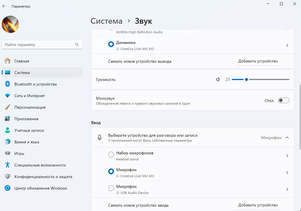Screen dimensions: 301x211
Task: Click the back arrow in title bar
Action: 4,6
